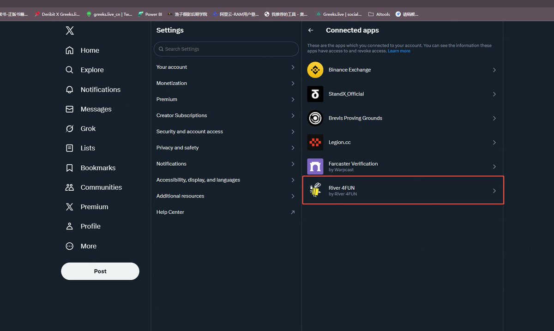
Task: Expand Legion.cc row chevron
Action: [x=494, y=142]
